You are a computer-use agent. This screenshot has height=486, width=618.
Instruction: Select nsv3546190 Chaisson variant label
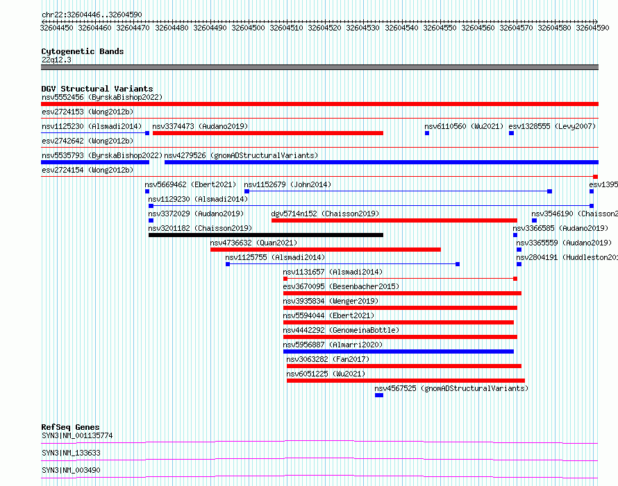click(x=575, y=214)
